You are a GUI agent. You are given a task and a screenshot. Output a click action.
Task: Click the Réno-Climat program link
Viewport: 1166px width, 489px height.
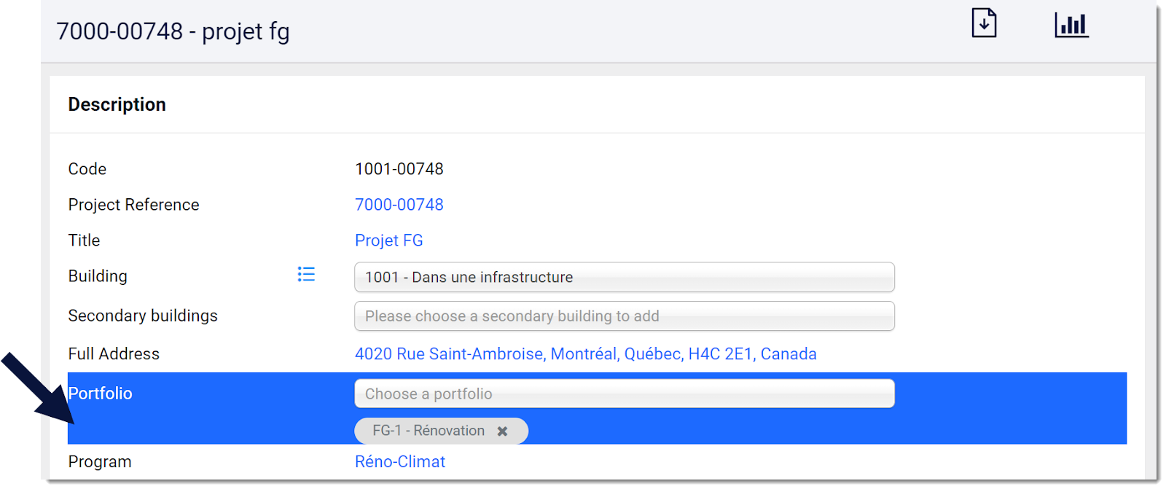pyautogui.click(x=400, y=462)
